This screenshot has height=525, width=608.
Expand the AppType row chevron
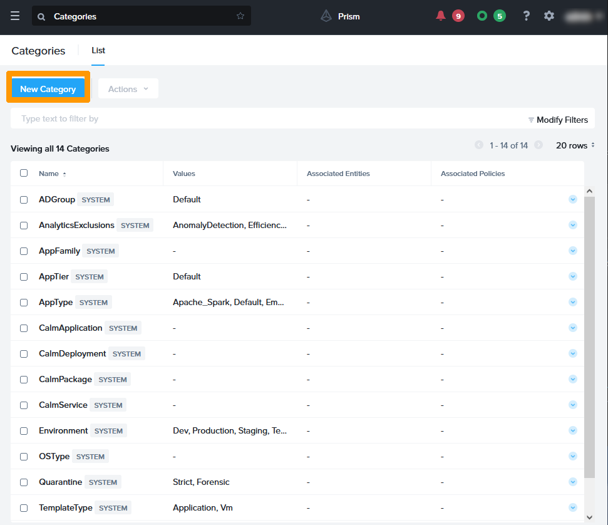pos(572,302)
